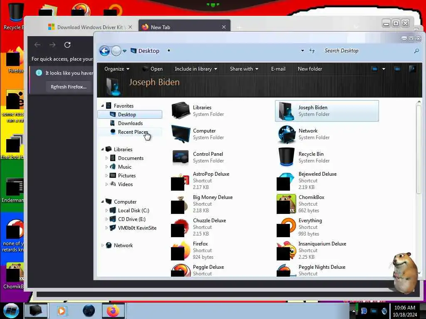Click Refresh Firefox button
The width and height of the screenshot is (426, 319).
pyautogui.click(x=69, y=87)
